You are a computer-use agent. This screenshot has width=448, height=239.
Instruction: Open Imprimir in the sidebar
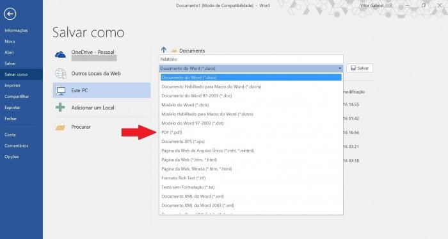[x=13, y=85]
